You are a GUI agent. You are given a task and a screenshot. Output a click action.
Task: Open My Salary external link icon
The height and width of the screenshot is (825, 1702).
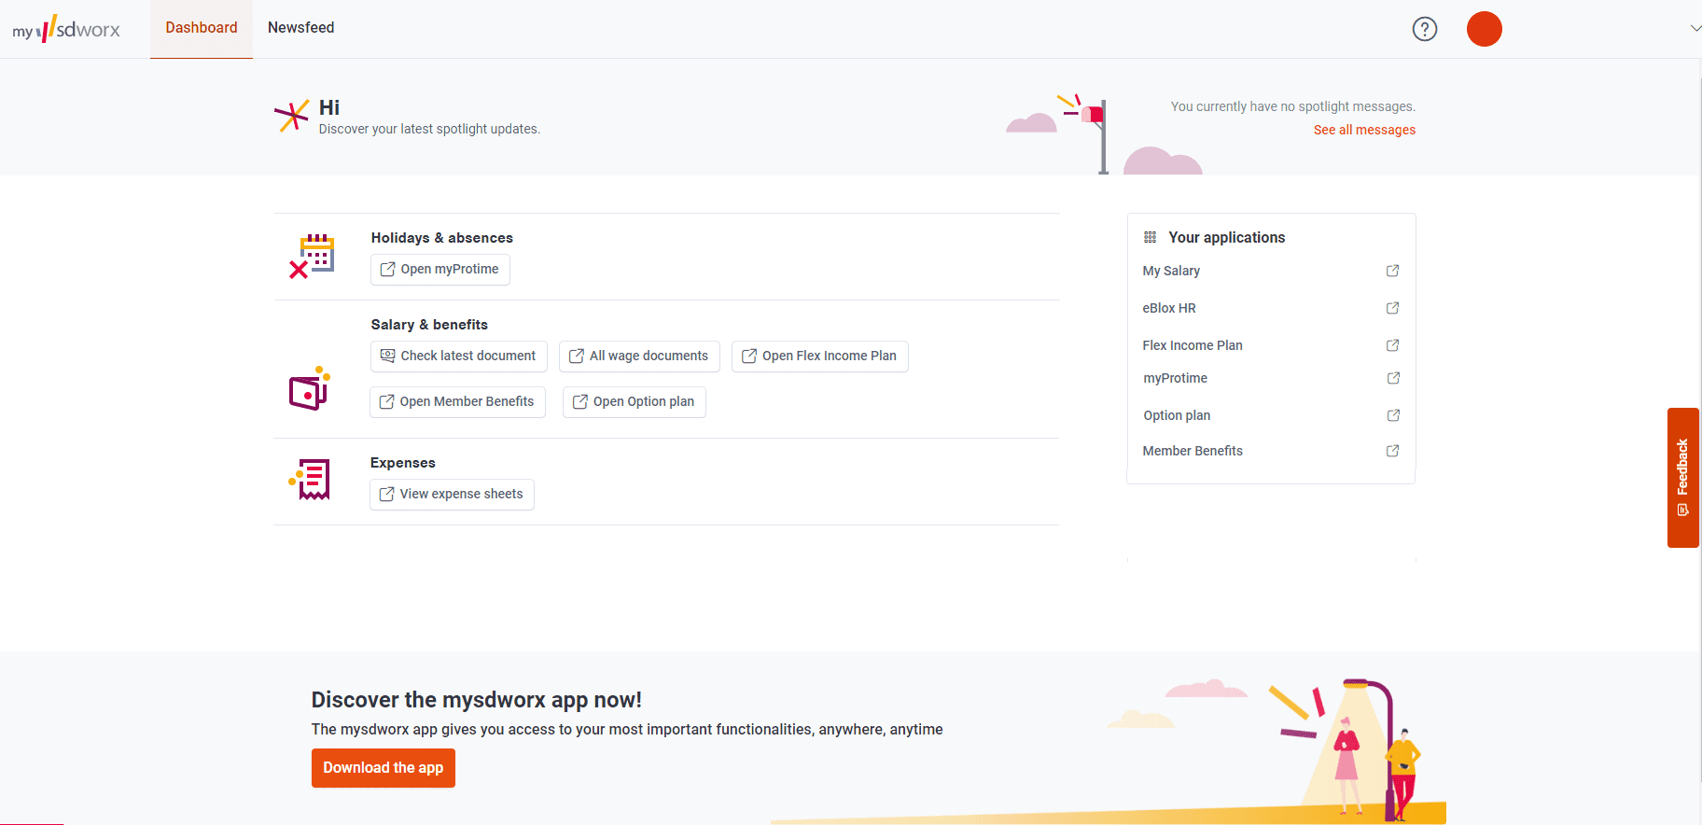click(x=1392, y=271)
